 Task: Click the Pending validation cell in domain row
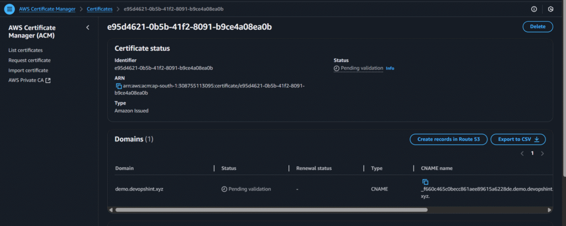click(246, 189)
